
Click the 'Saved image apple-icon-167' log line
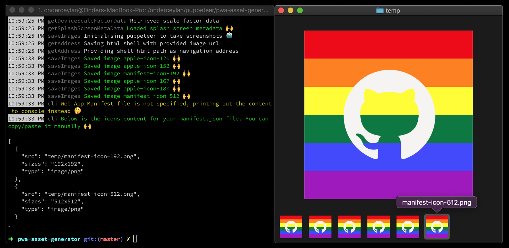click(x=94, y=81)
